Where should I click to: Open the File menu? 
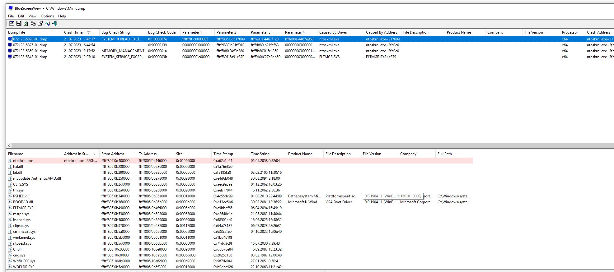tap(11, 16)
